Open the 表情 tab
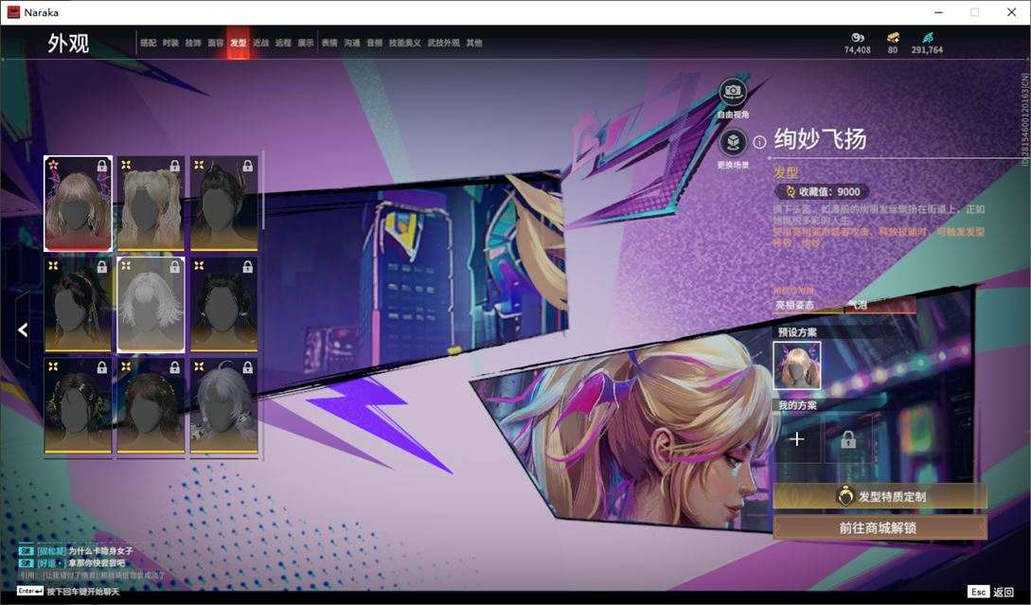This screenshot has width=1031, height=605. 329,43
